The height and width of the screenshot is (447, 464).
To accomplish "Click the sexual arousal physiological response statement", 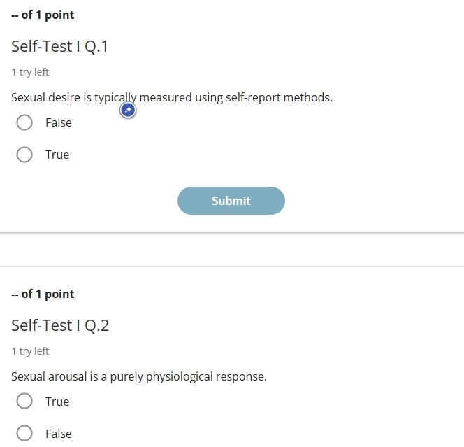I will click(x=139, y=377).
